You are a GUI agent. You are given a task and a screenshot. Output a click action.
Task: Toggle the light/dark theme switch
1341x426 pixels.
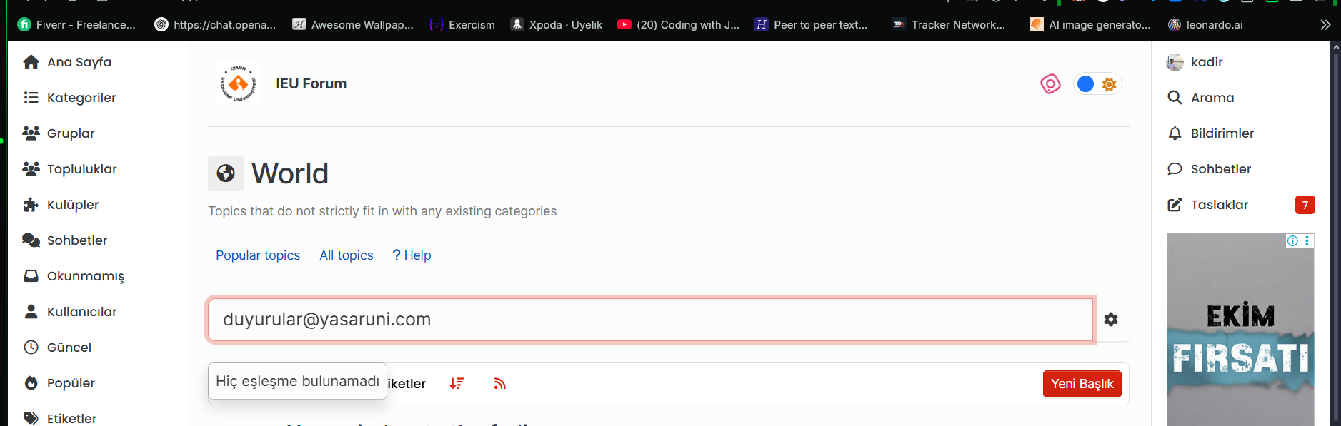(x=1097, y=84)
